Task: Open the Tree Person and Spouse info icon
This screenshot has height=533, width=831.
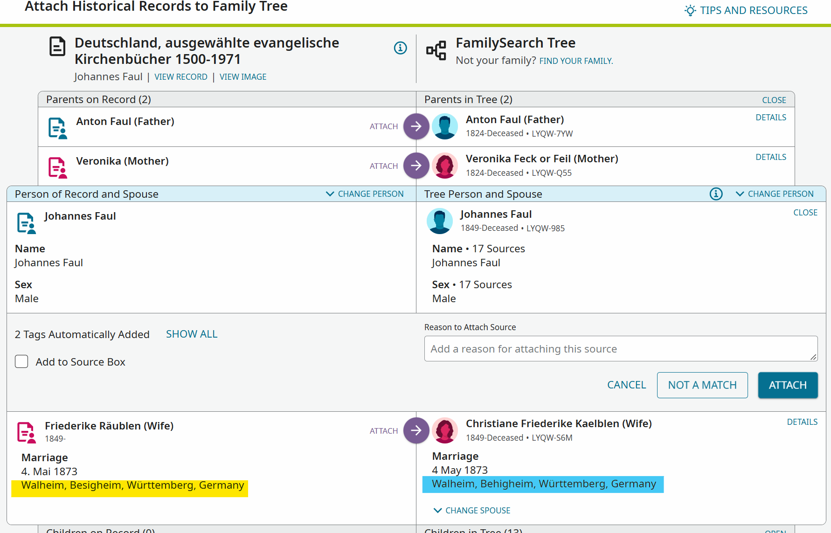Action: [x=716, y=194]
